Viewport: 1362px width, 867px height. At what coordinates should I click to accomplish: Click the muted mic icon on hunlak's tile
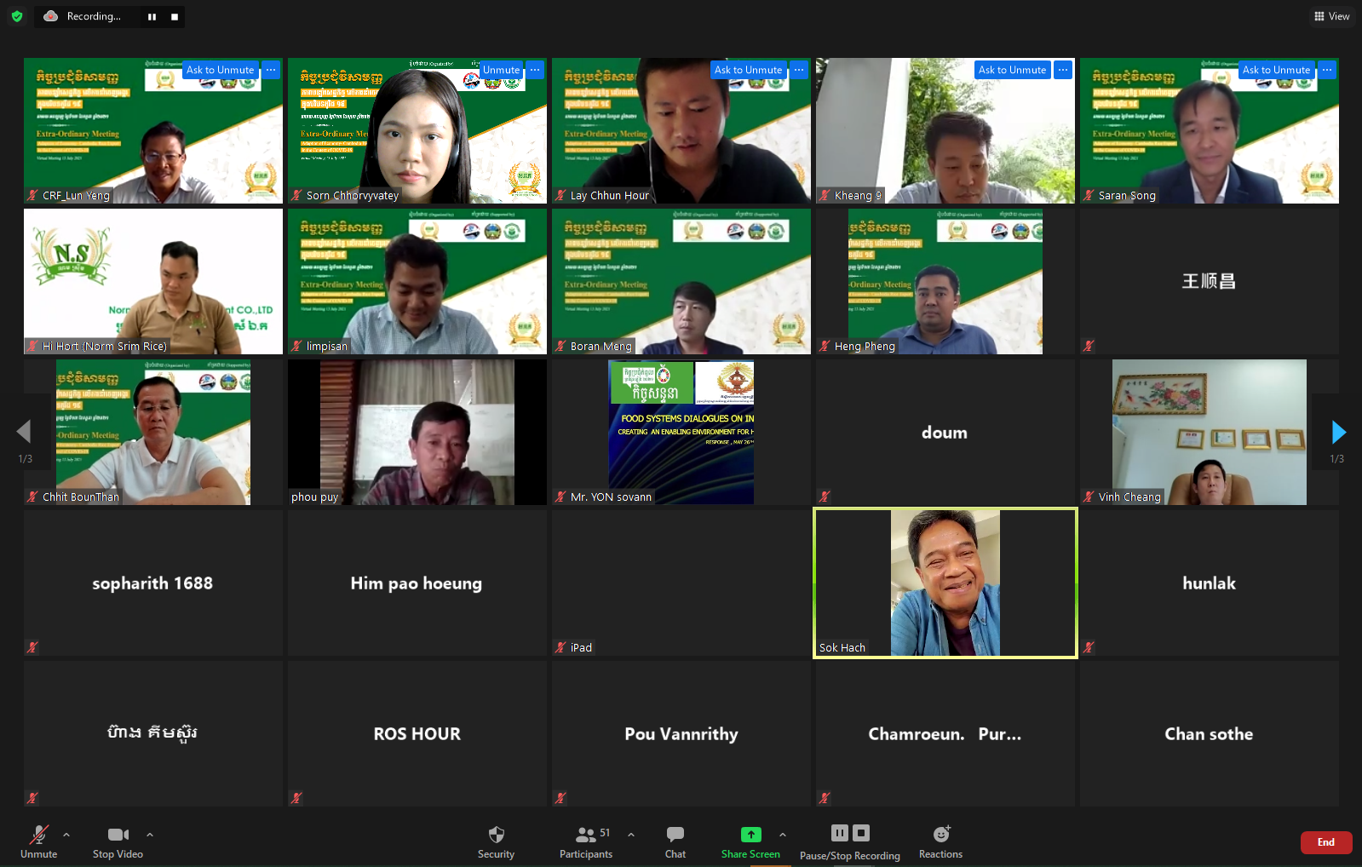tap(1089, 647)
